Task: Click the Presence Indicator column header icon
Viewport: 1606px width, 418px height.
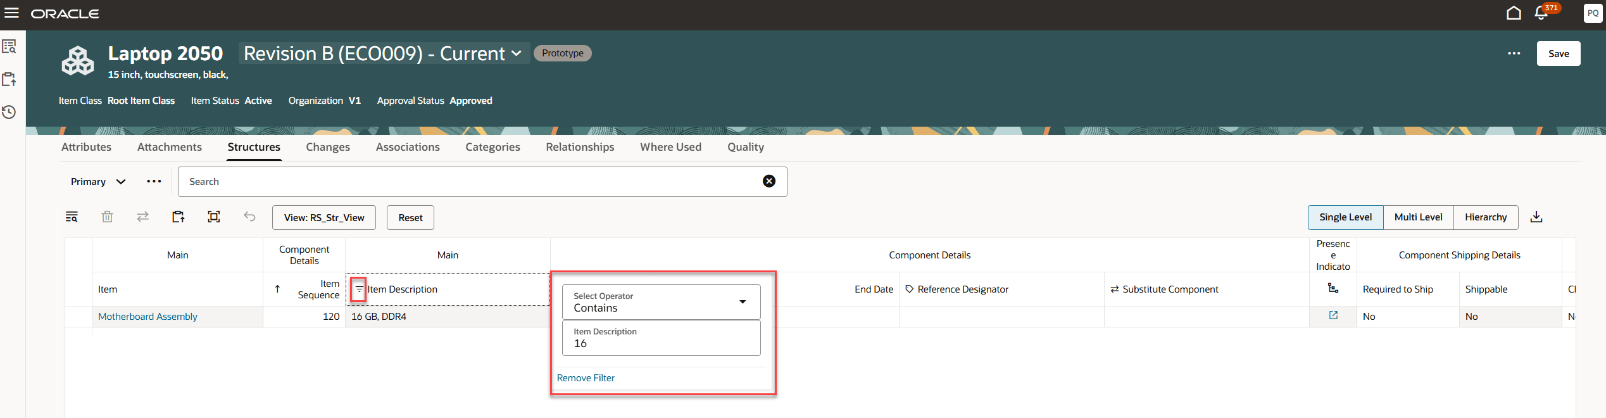Action: point(1333,289)
